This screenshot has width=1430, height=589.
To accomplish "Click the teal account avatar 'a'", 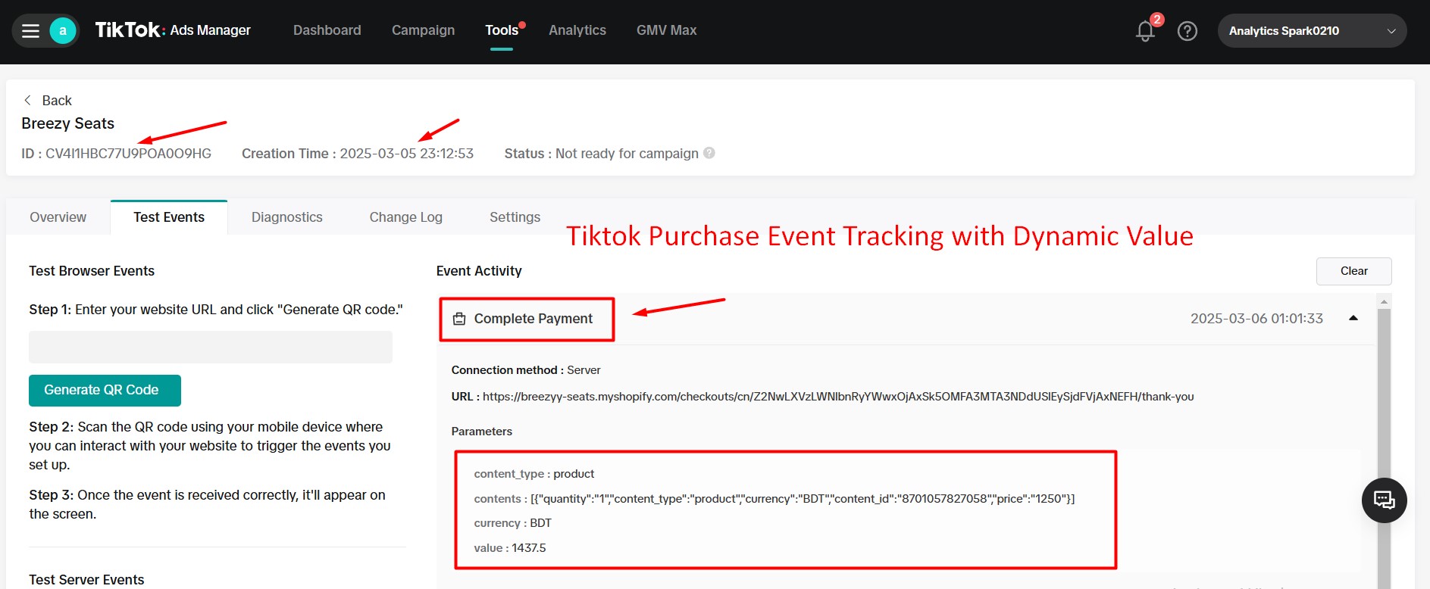I will point(63,31).
